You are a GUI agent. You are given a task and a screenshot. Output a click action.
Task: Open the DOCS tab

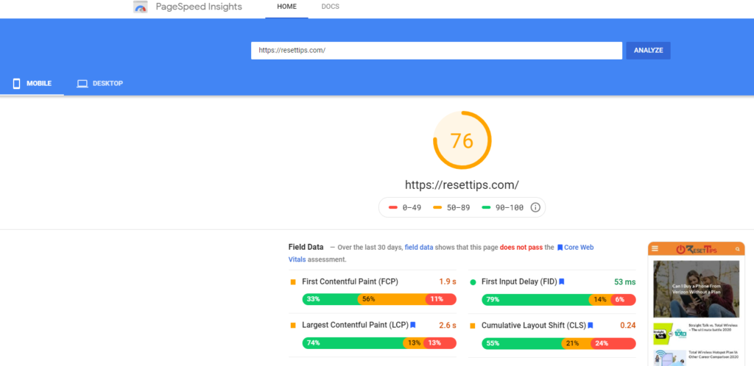[x=330, y=7]
